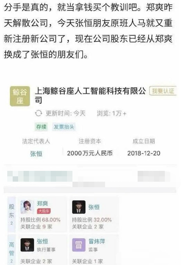Open 郑爽 shareholder name link

42,203
